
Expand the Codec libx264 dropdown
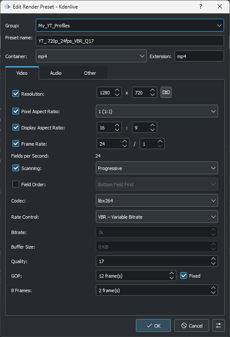click(157, 200)
